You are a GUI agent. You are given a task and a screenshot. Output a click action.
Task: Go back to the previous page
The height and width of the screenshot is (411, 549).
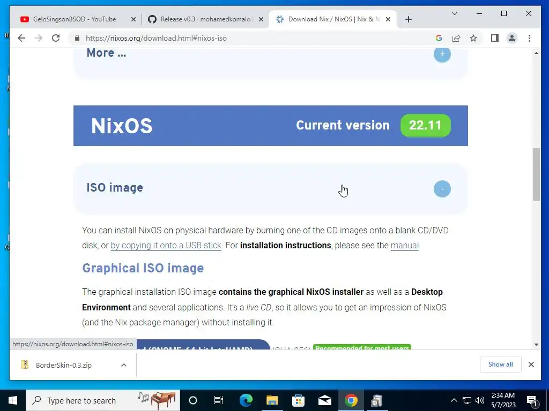click(x=21, y=38)
